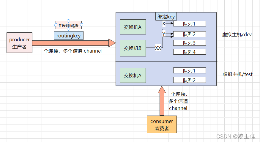Select the '多个信道' text near the consumer arrow
The image size is (260, 142).
(178, 101)
